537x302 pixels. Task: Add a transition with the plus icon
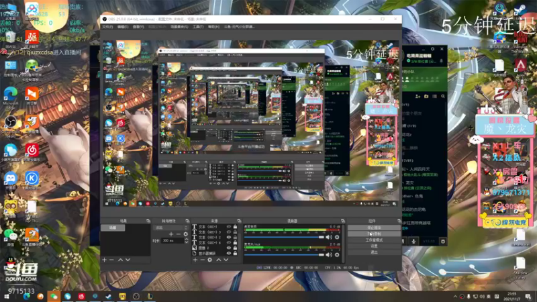(171, 234)
